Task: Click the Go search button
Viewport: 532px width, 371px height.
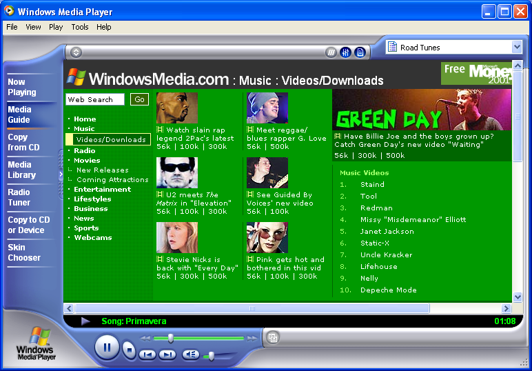Action: point(139,99)
